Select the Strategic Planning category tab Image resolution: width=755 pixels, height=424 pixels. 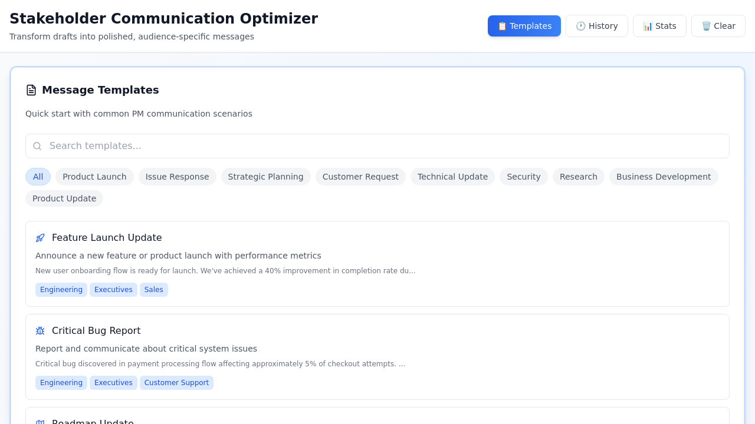265,177
